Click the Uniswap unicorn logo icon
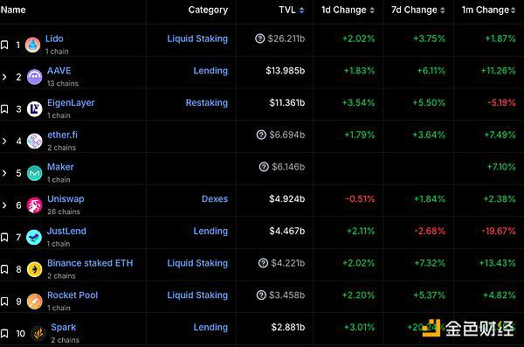This screenshot has height=347, width=524. (34, 205)
